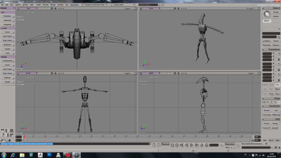Toggle visibility eye in Front viewport
281x158 pixels.
pyautogui.click(x=55, y=73)
